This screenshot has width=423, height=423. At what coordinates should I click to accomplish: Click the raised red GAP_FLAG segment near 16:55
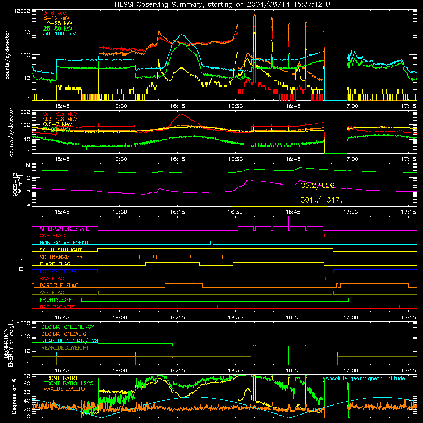(x=336, y=234)
